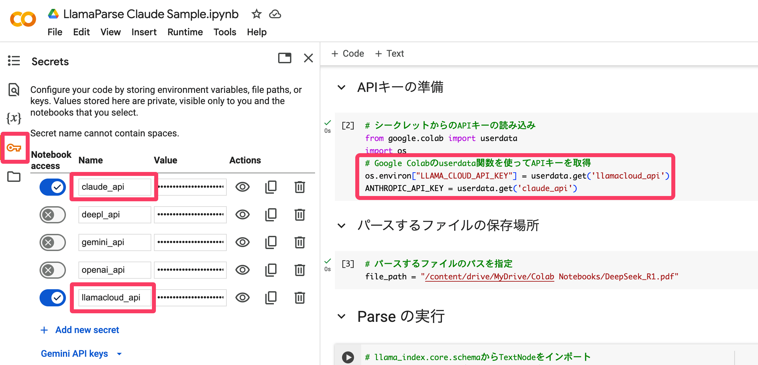Edit the llamacloud_api name field
The image size is (758, 365).
tap(114, 298)
